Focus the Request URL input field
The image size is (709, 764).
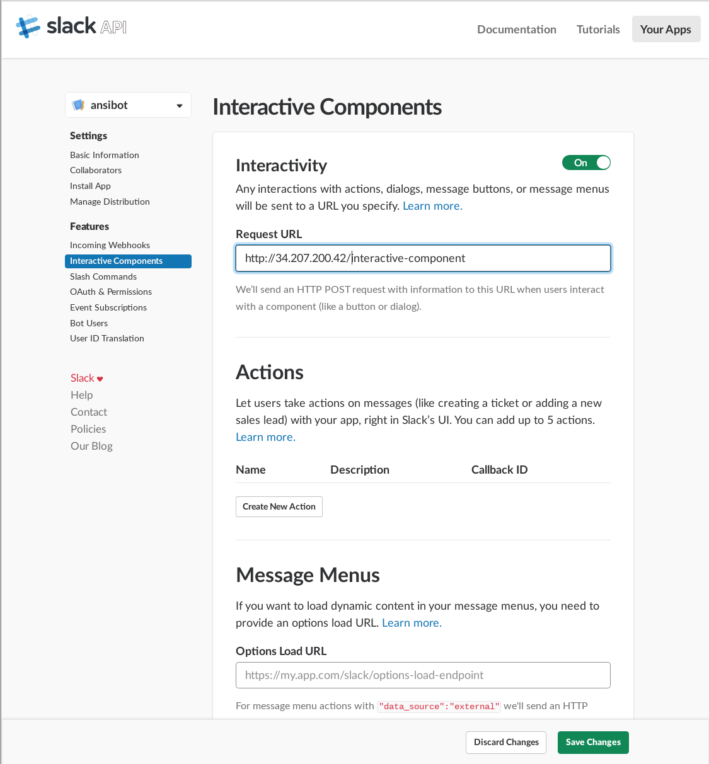(x=423, y=258)
